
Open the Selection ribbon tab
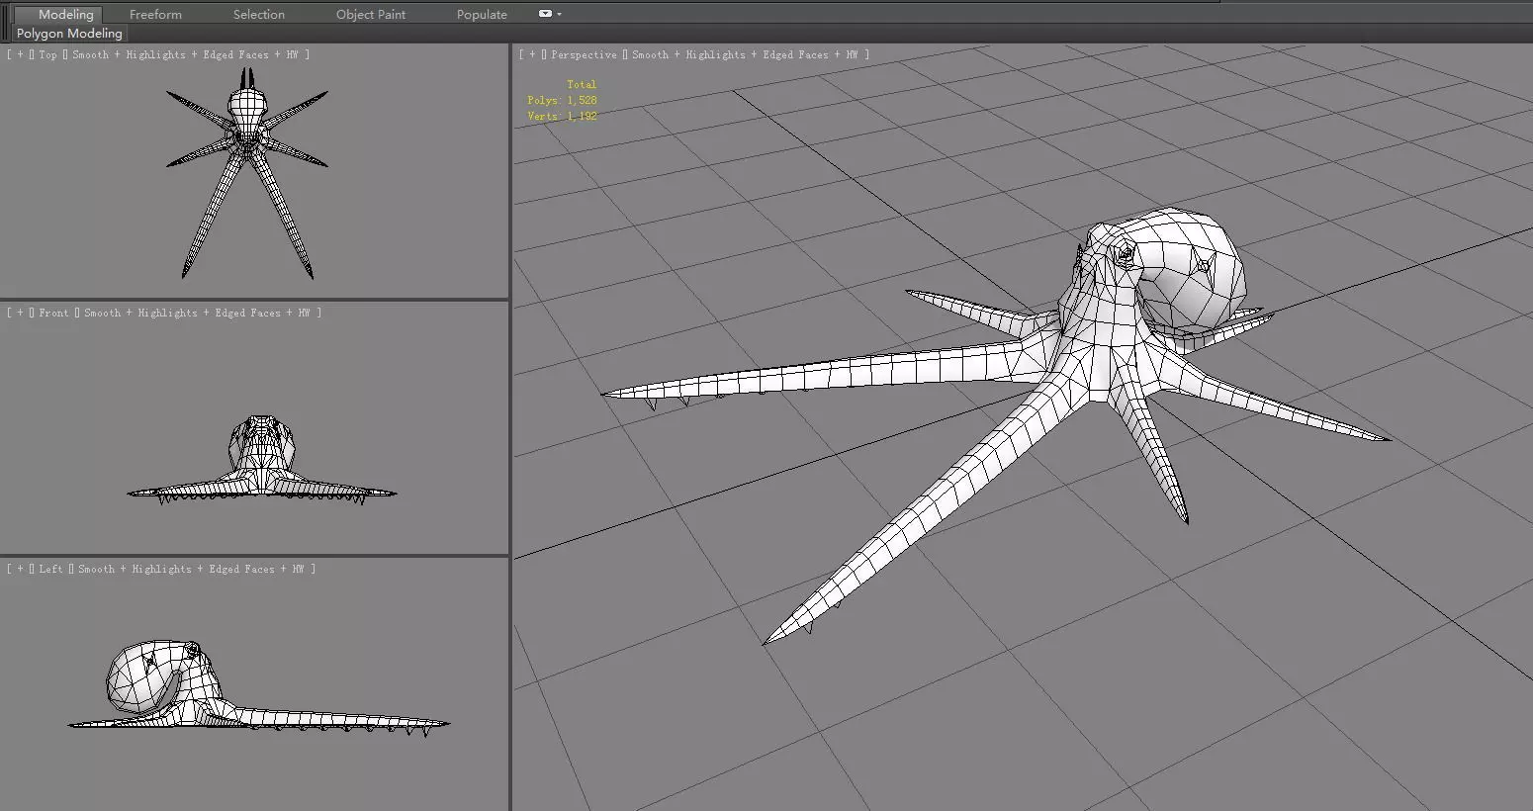click(259, 14)
